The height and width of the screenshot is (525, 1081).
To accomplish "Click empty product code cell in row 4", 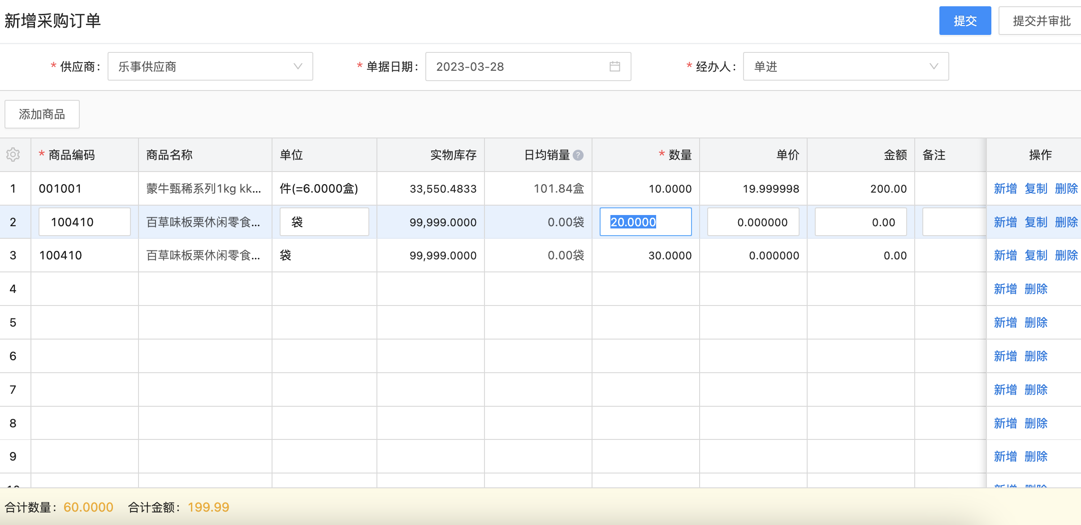I will (85, 289).
